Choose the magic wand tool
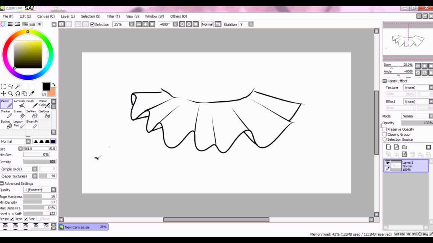 pos(18,87)
